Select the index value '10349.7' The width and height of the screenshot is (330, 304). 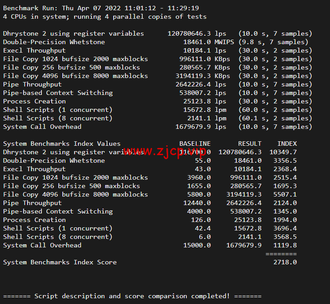283,152
